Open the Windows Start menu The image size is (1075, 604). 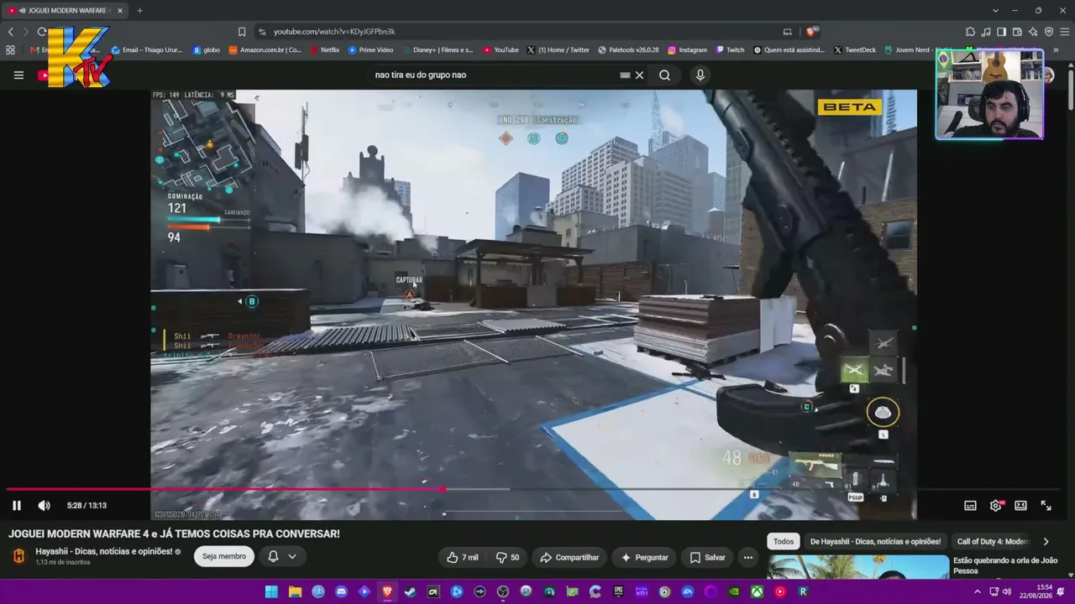coord(271,591)
